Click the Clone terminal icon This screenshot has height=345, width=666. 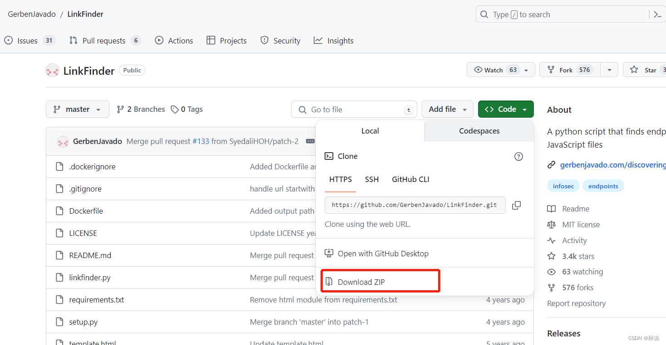[x=329, y=156]
